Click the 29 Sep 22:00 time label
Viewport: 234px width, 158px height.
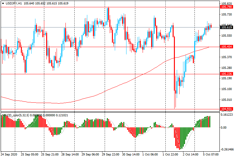point(111,155)
